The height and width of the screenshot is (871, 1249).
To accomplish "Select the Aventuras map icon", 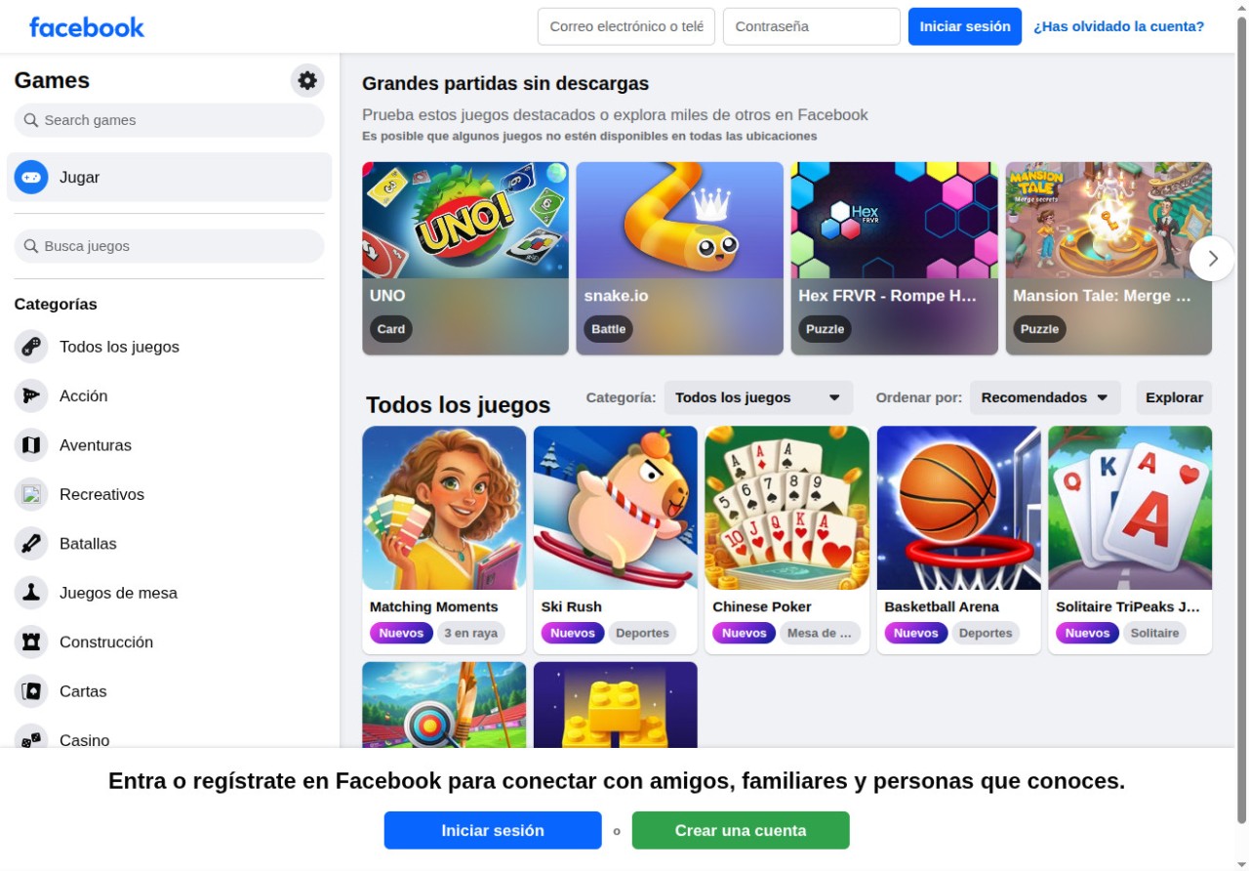I will 31,445.
